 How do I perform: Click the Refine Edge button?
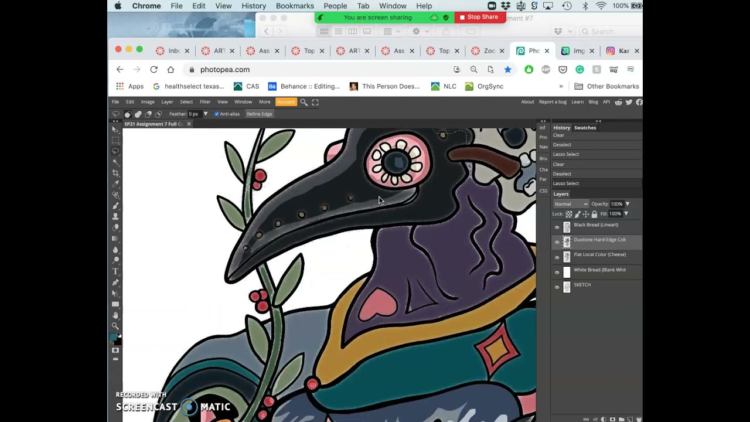point(259,114)
